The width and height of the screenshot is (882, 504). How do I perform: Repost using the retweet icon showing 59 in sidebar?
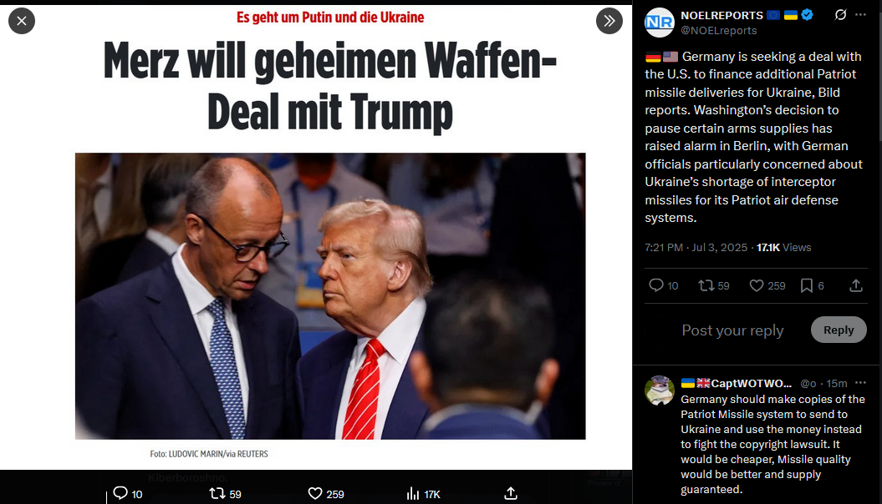[706, 285]
